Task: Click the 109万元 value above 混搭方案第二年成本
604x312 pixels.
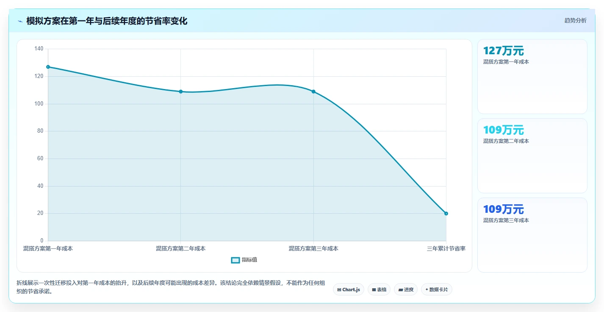Action: click(x=504, y=130)
